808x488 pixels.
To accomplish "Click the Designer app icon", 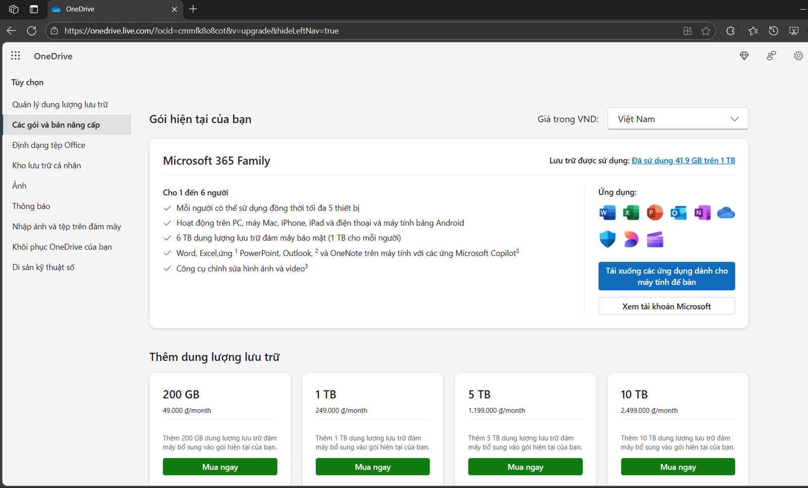I will coord(631,239).
